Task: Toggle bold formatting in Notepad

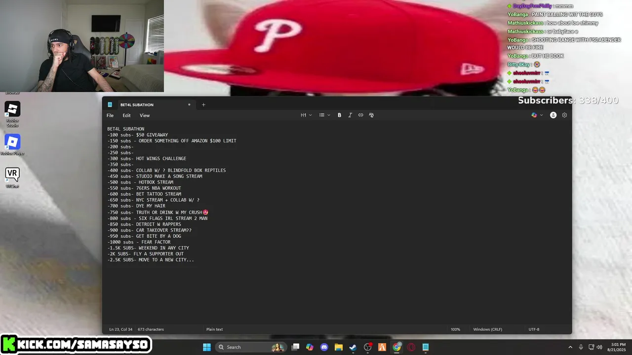Action: coord(339,115)
